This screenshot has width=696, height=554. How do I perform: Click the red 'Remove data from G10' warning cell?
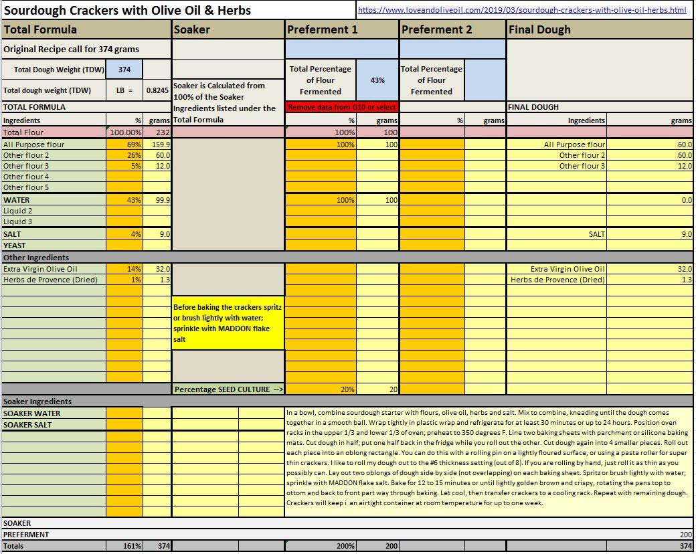tap(342, 107)
